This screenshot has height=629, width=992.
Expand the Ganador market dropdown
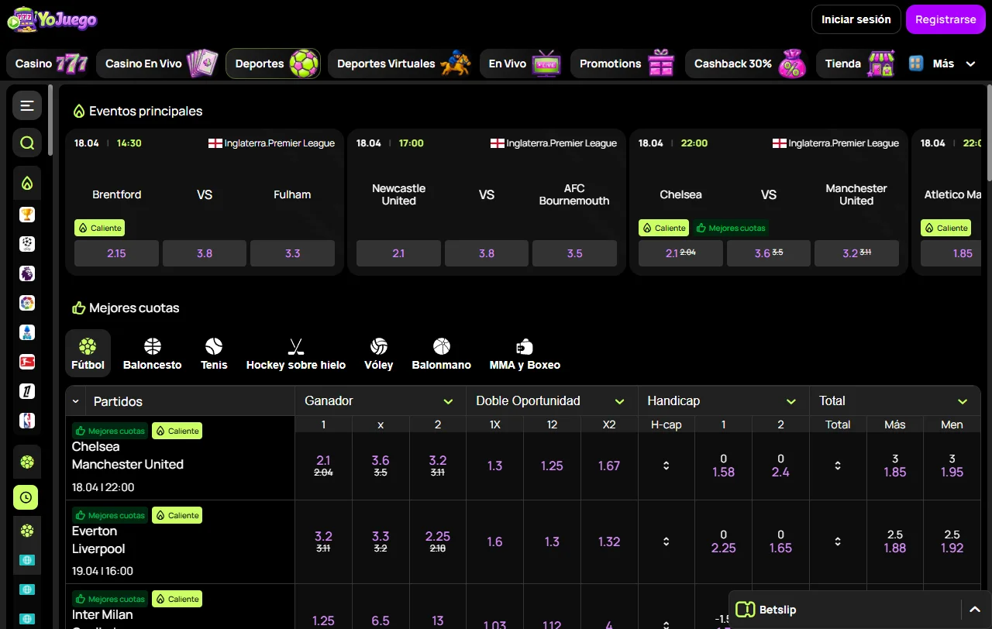pos(448,401)
